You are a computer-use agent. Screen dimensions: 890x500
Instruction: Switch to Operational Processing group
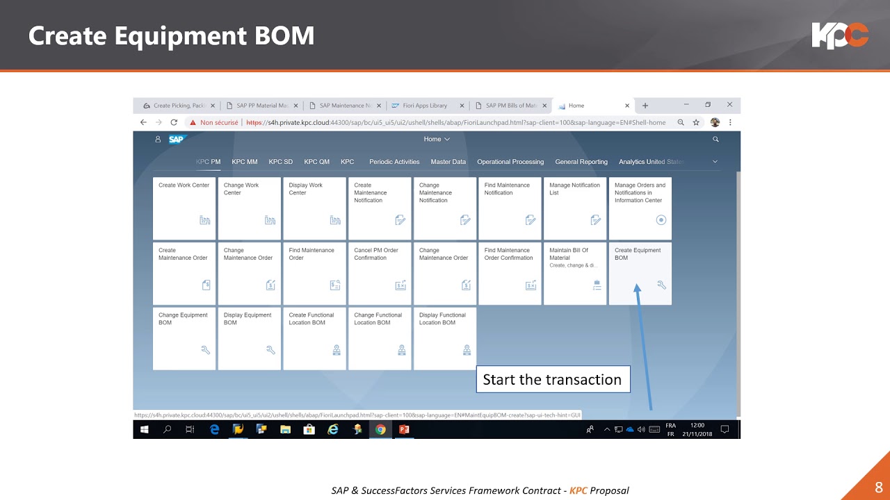pyautogui.click(x=510, y=162)
